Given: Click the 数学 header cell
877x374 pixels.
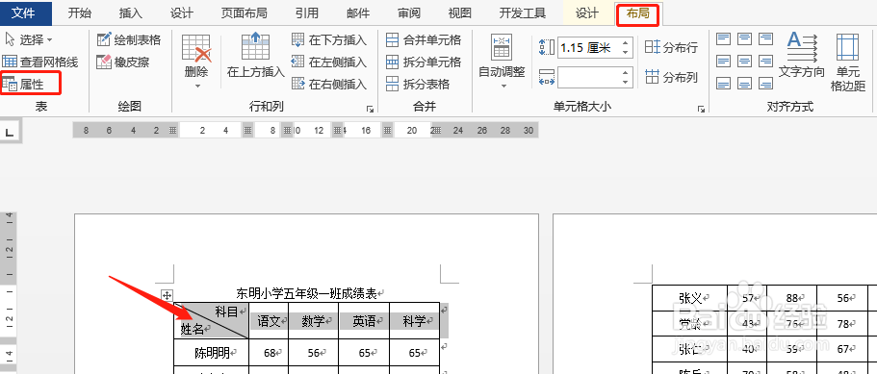Looking at the screenshot, I should point(313,321).
